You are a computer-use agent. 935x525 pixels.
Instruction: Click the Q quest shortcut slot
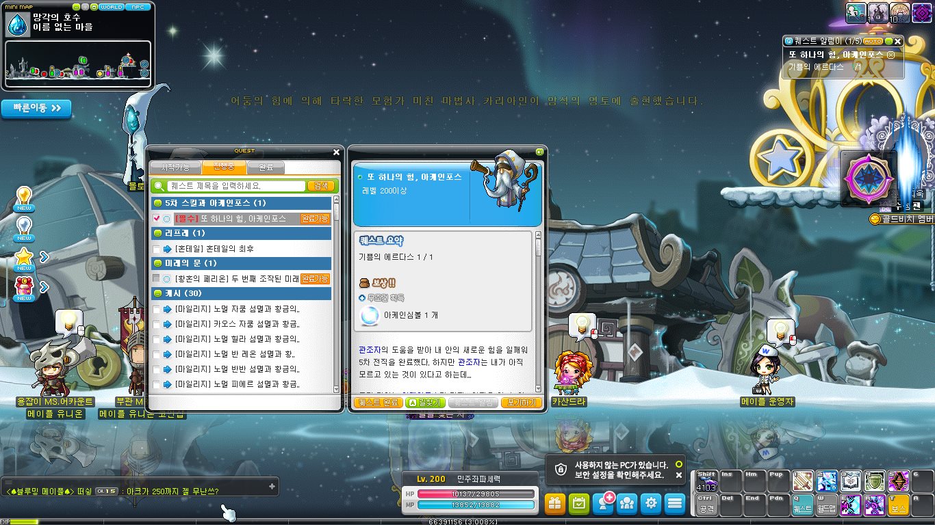[802, 504]
